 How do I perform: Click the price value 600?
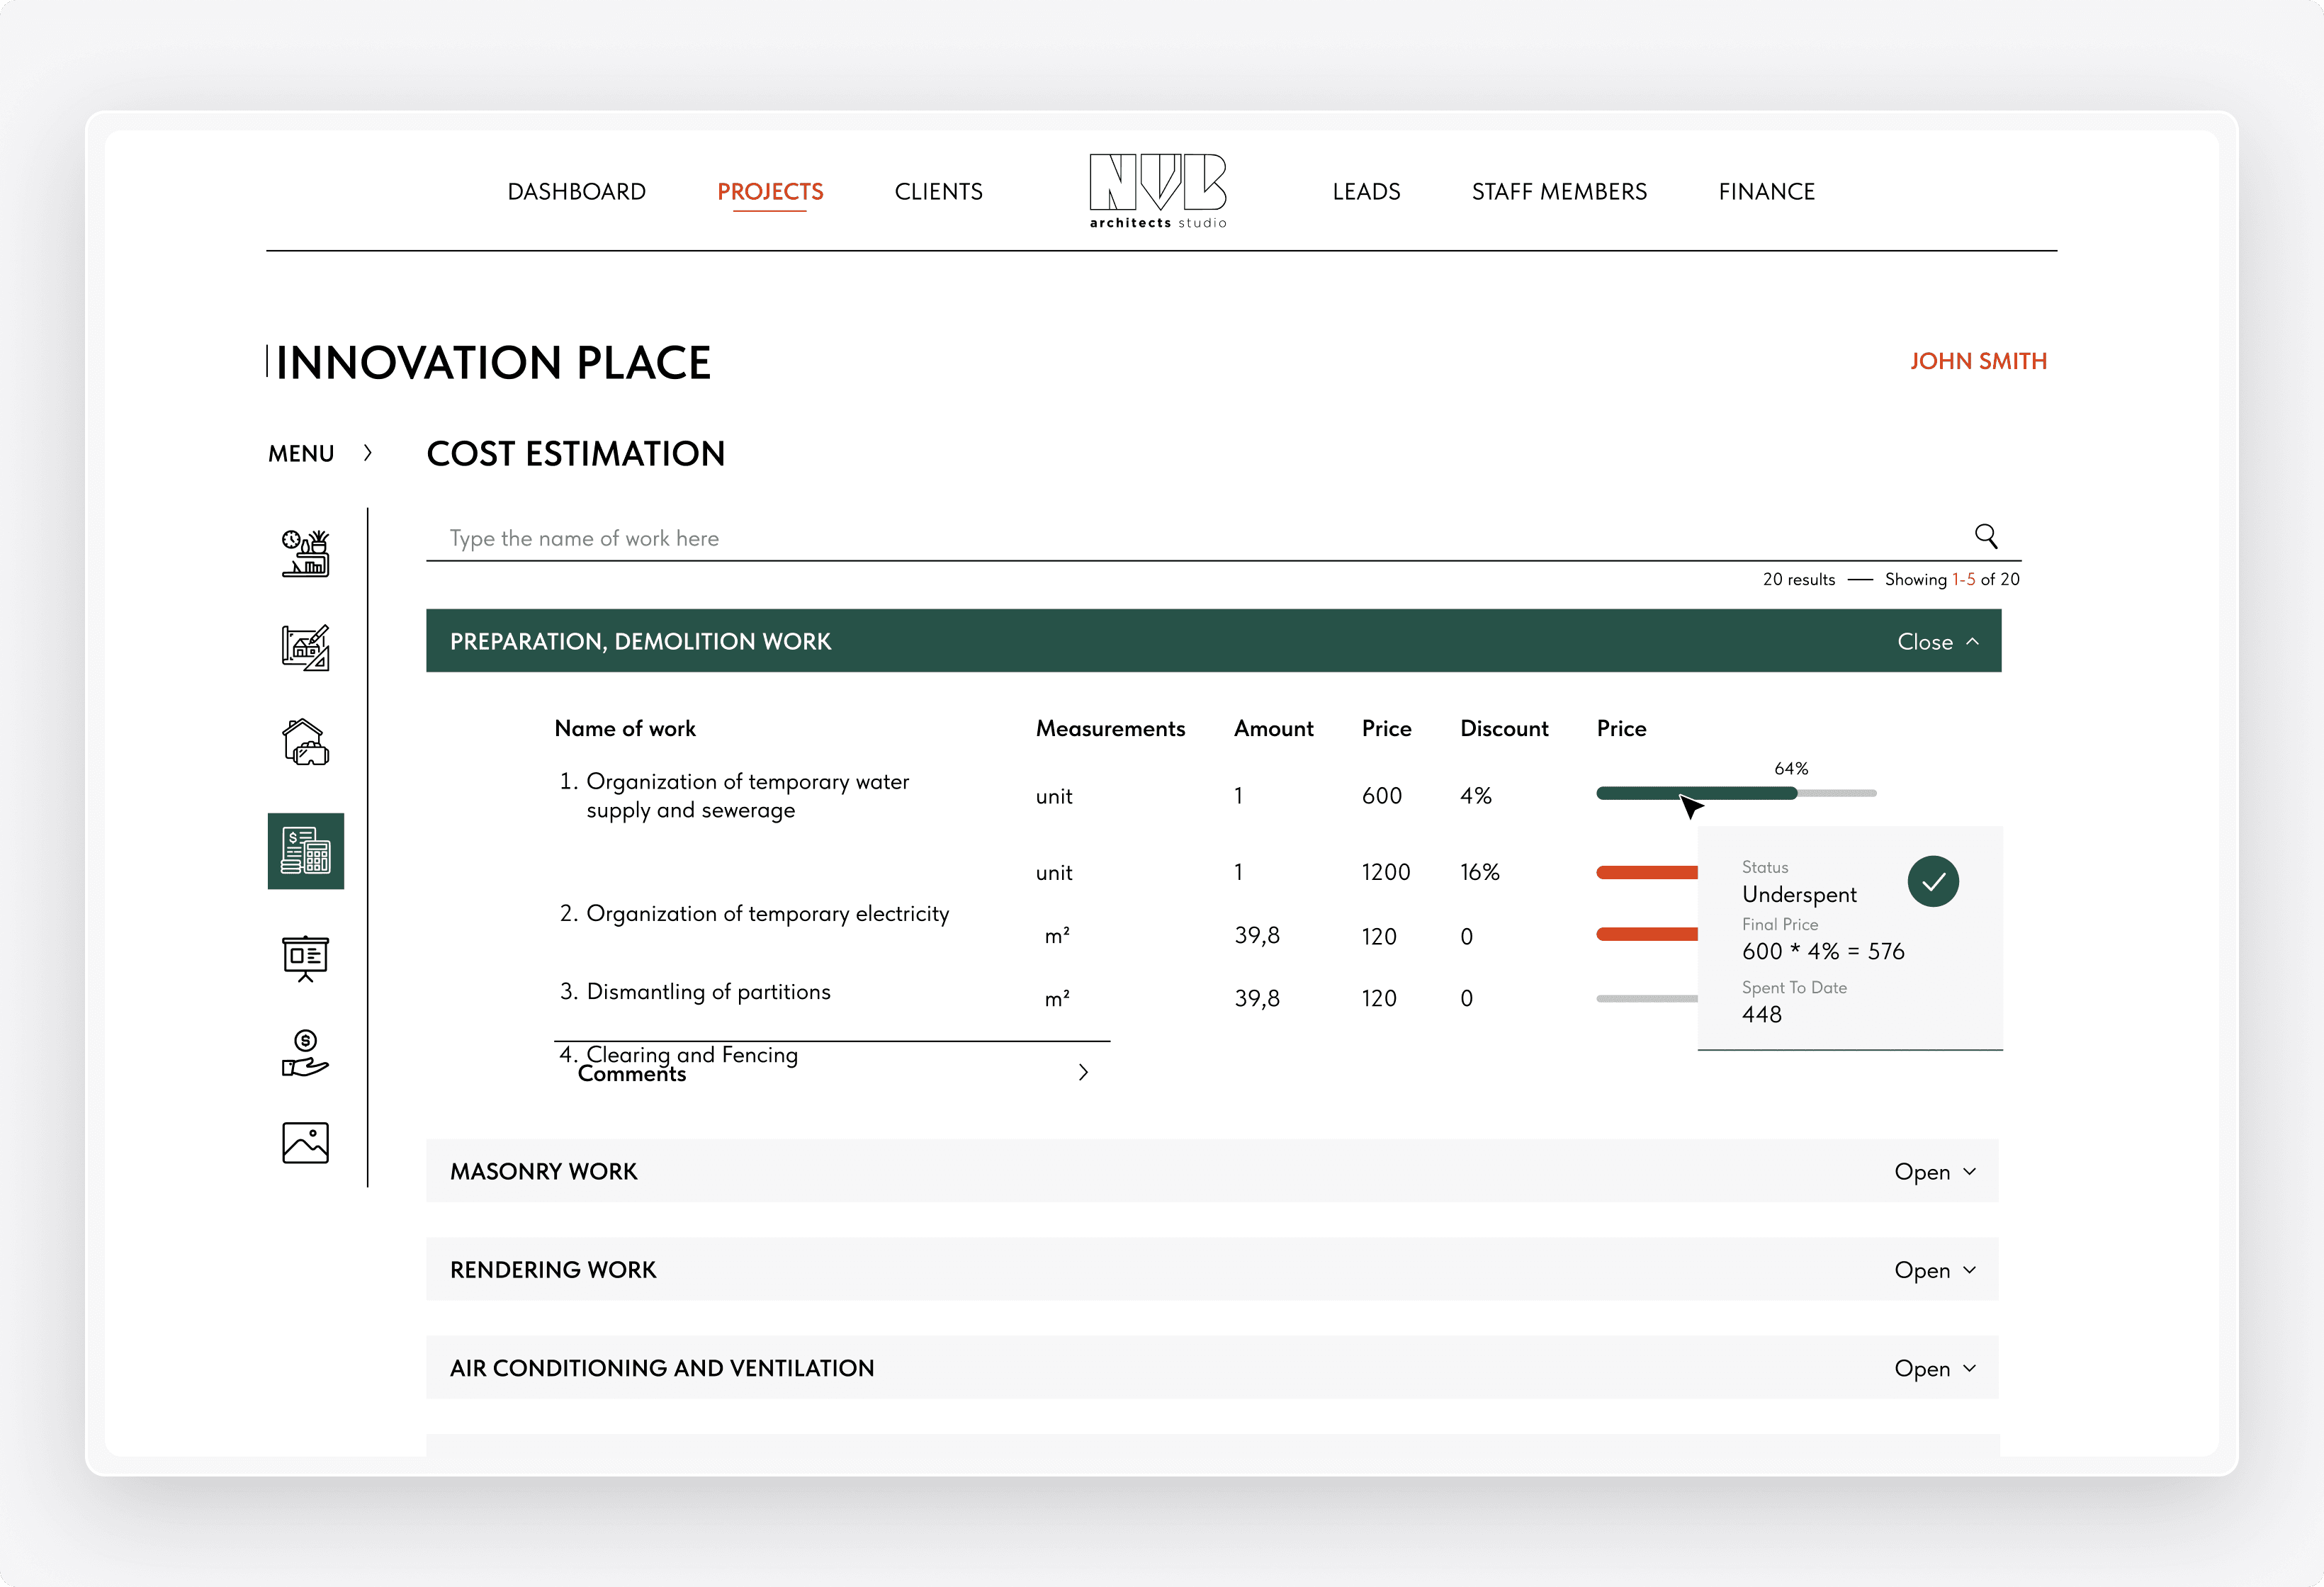point(1382,795)
